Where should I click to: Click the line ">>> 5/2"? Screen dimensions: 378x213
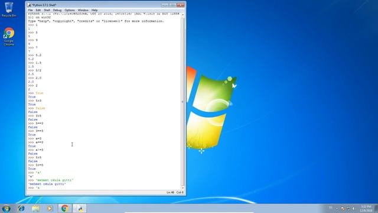tap(34, 70)
